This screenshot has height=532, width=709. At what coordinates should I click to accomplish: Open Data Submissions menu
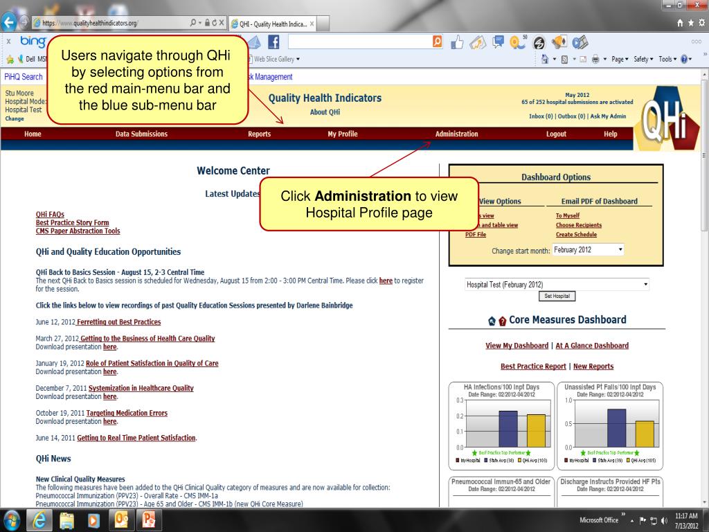coord(141,134)
